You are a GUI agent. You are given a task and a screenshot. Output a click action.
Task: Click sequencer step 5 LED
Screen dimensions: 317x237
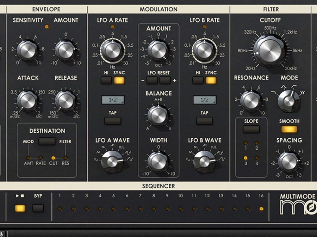113,209
